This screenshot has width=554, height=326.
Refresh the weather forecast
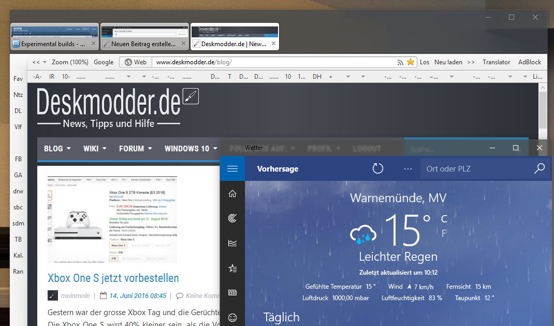pos(377,168)
